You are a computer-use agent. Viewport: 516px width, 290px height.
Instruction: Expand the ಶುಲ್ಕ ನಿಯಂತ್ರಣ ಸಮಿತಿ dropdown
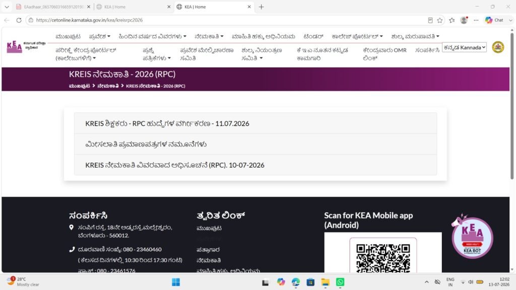[262, 54]
